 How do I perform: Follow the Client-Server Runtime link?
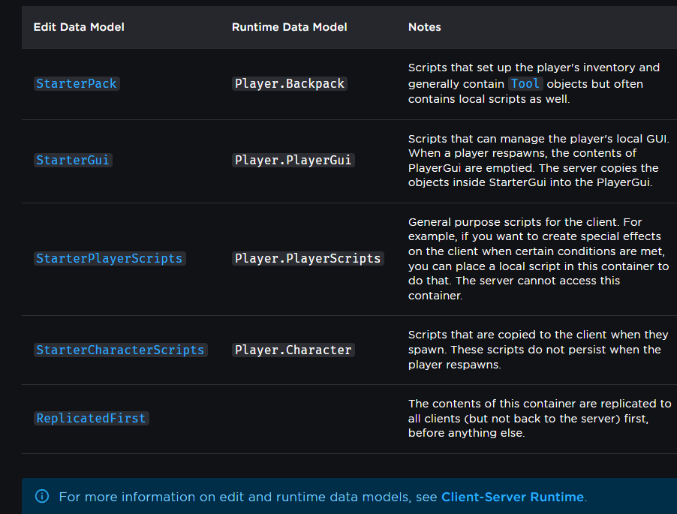click(513, 497)
